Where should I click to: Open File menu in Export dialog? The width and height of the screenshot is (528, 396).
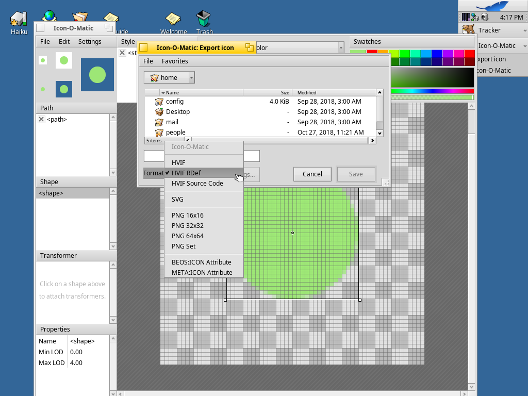pyautogui.click(x=148, y=61)
